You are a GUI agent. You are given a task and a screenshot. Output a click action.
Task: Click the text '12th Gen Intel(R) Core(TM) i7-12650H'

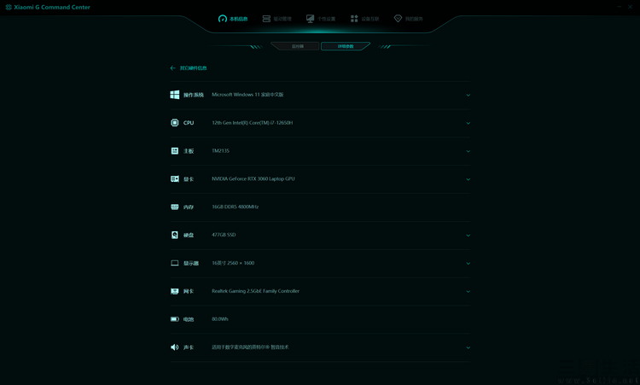[253, 122]
